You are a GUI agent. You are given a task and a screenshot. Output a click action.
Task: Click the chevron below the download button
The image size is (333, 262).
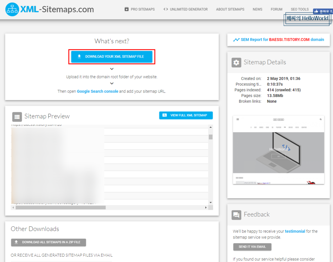tap(112, 69)
